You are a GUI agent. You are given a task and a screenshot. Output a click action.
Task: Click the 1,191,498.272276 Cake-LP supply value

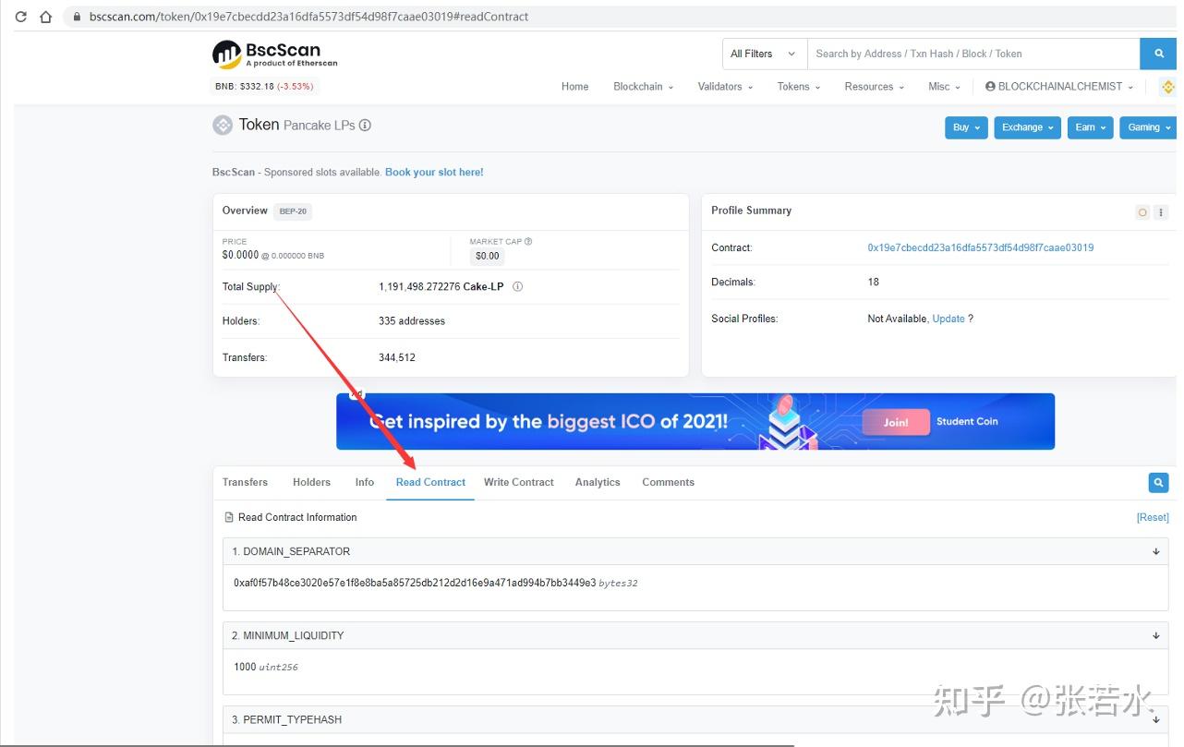[441, 286]
